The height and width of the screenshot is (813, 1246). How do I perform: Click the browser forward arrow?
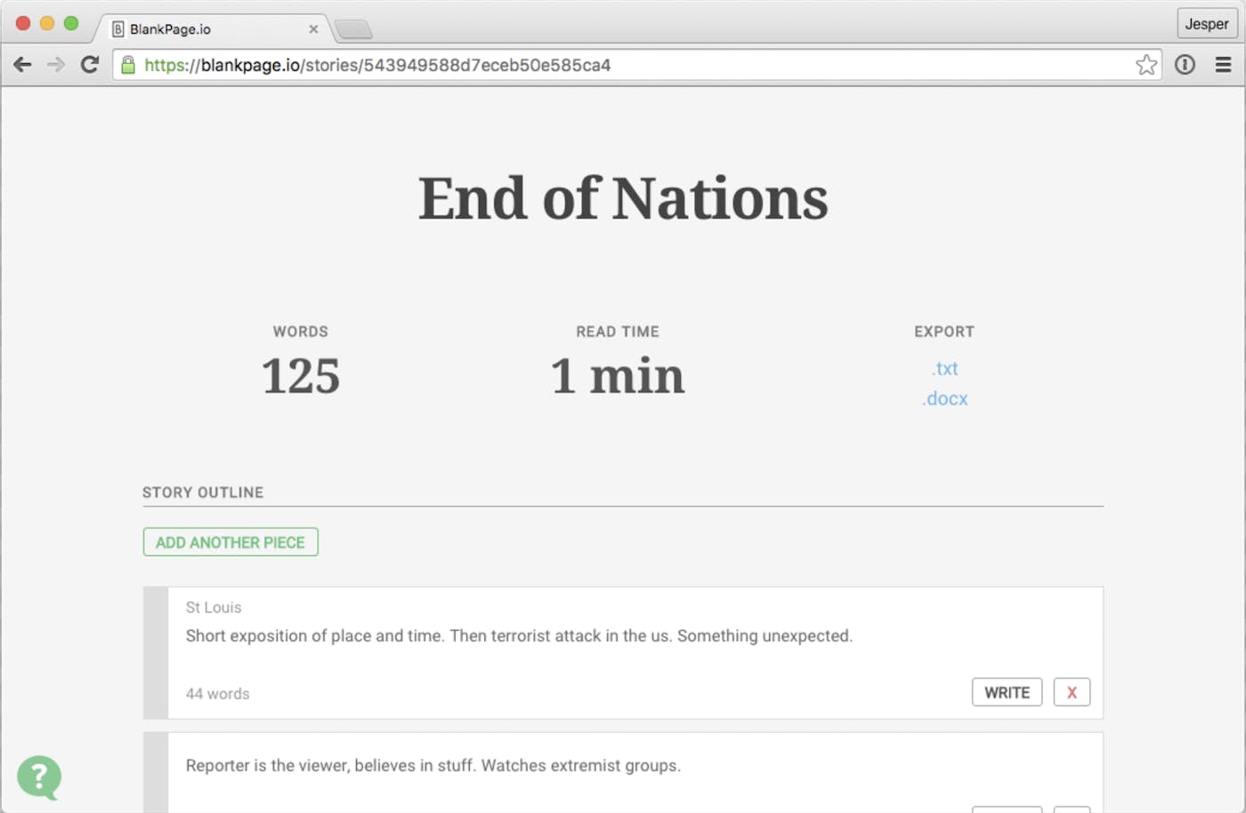(x=56, y=65)
